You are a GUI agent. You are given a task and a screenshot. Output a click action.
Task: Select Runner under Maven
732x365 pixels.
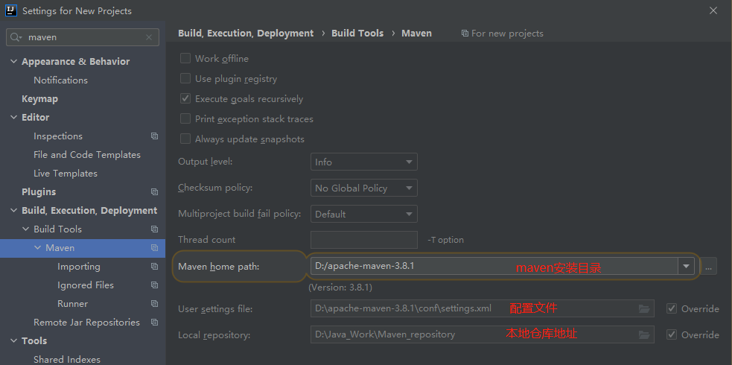tap(72, 304)
